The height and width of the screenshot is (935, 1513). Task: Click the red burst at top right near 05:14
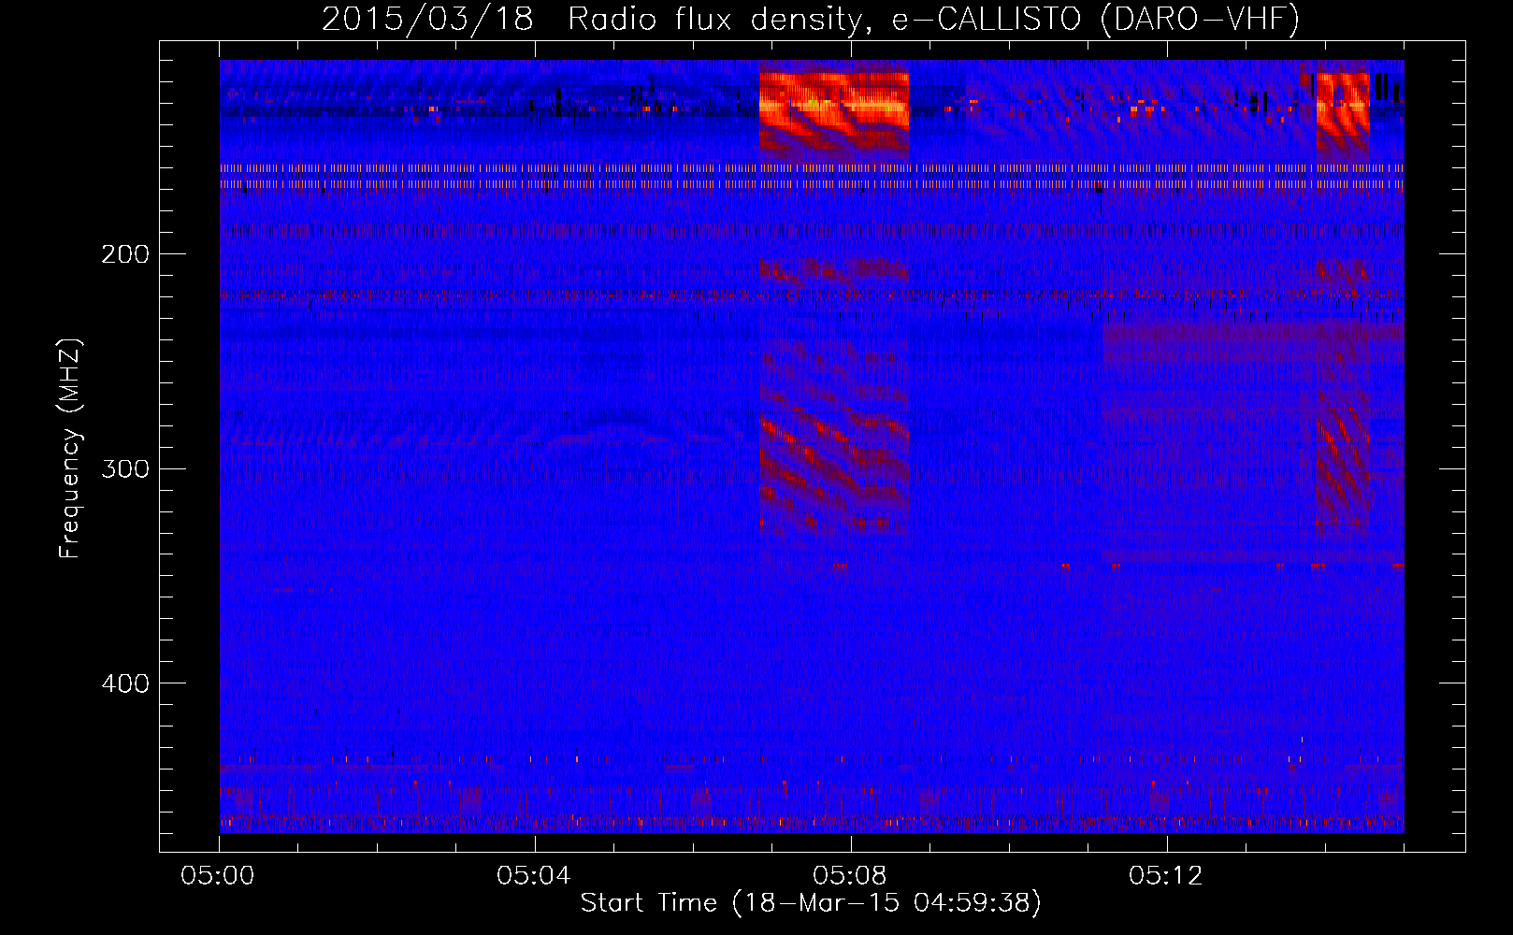pyautogui.click(x=1343, y=112)
